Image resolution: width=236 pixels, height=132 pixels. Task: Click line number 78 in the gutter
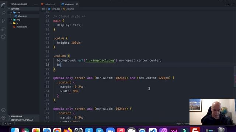[47, 65]
